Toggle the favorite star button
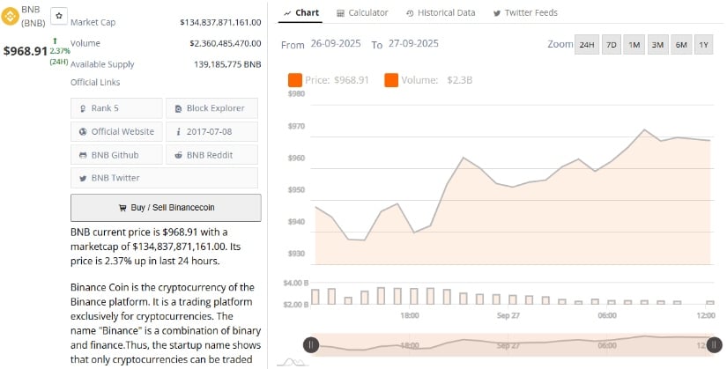727x369 pixels. click(59, 16)
